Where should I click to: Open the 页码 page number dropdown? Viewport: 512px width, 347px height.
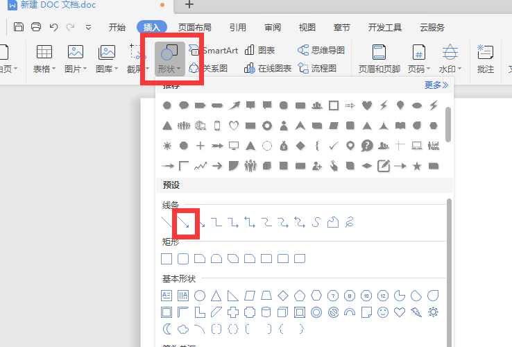coord(418,59)
